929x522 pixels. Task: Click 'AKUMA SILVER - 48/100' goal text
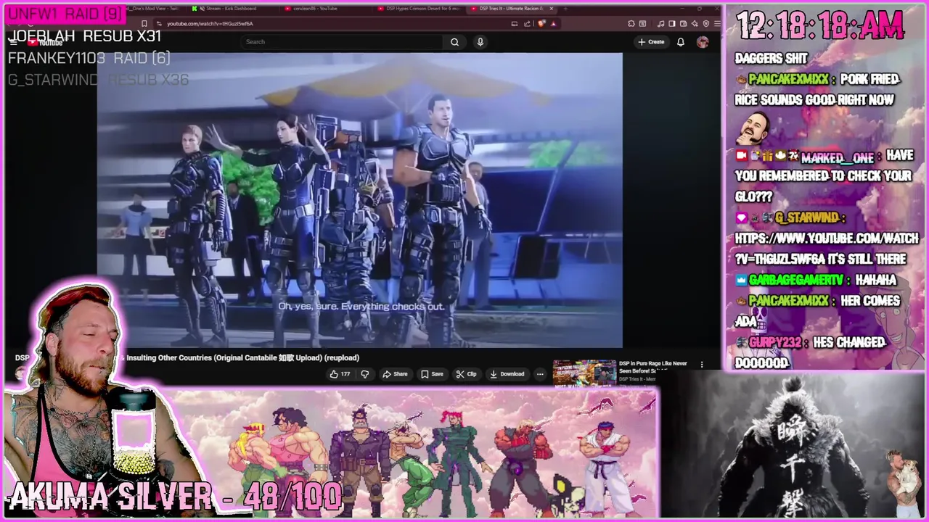tap(175, 497)
